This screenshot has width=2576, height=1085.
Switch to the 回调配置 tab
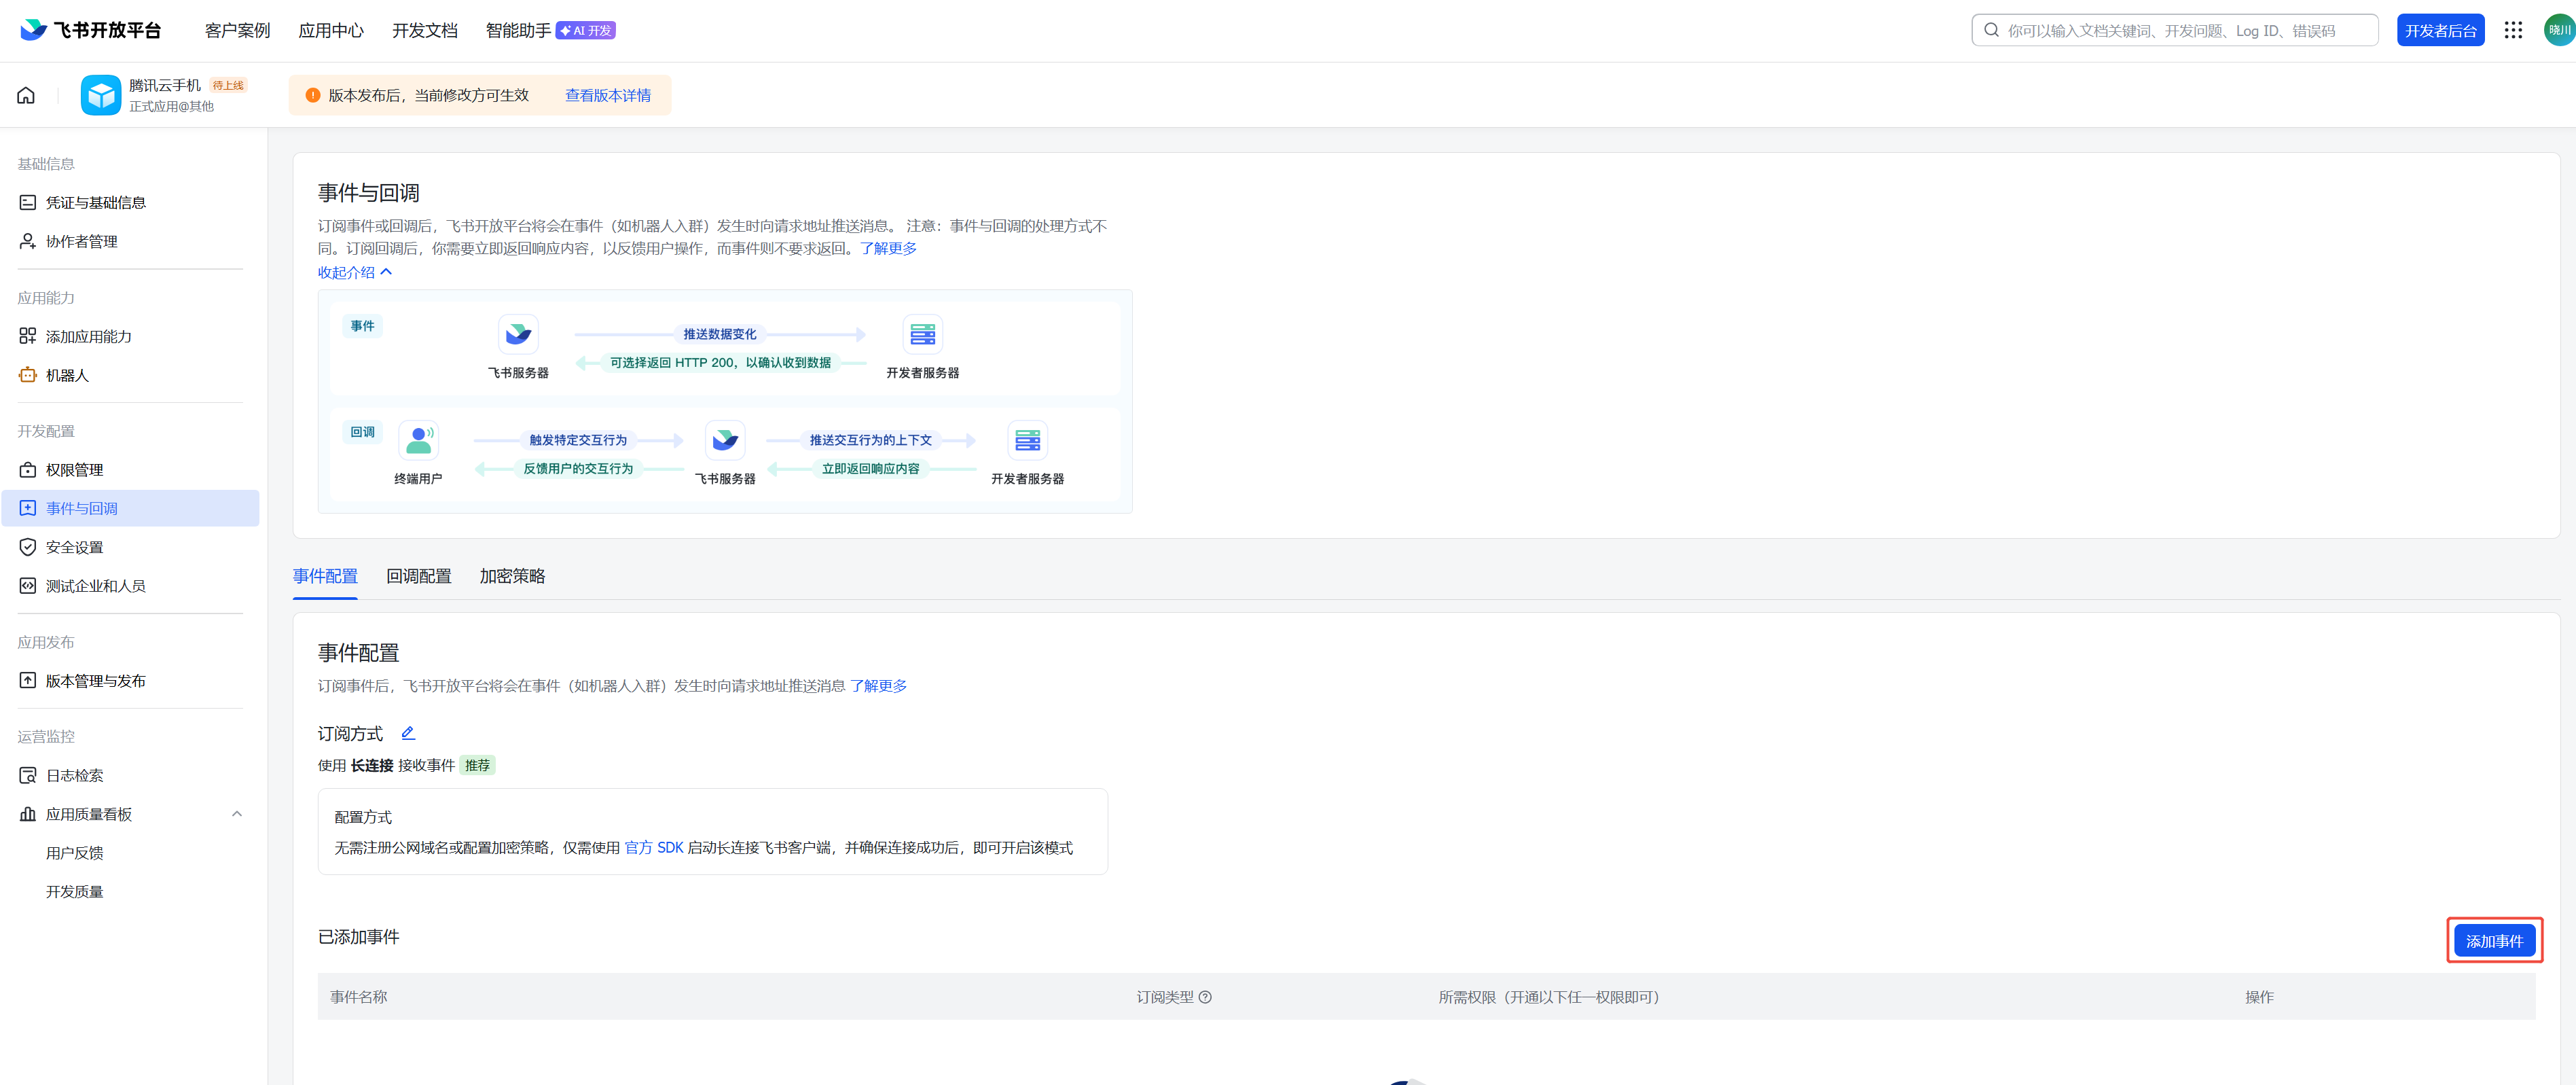(418, 576)
